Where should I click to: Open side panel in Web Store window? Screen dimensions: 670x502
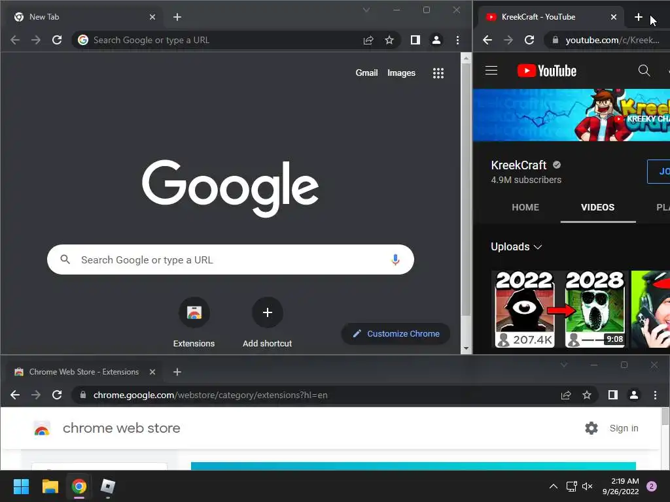pyautogui.click(x=612, y=395)
